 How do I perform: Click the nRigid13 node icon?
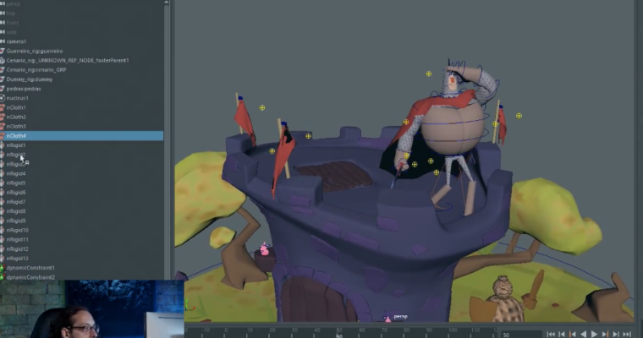click(x=3, y=259)
